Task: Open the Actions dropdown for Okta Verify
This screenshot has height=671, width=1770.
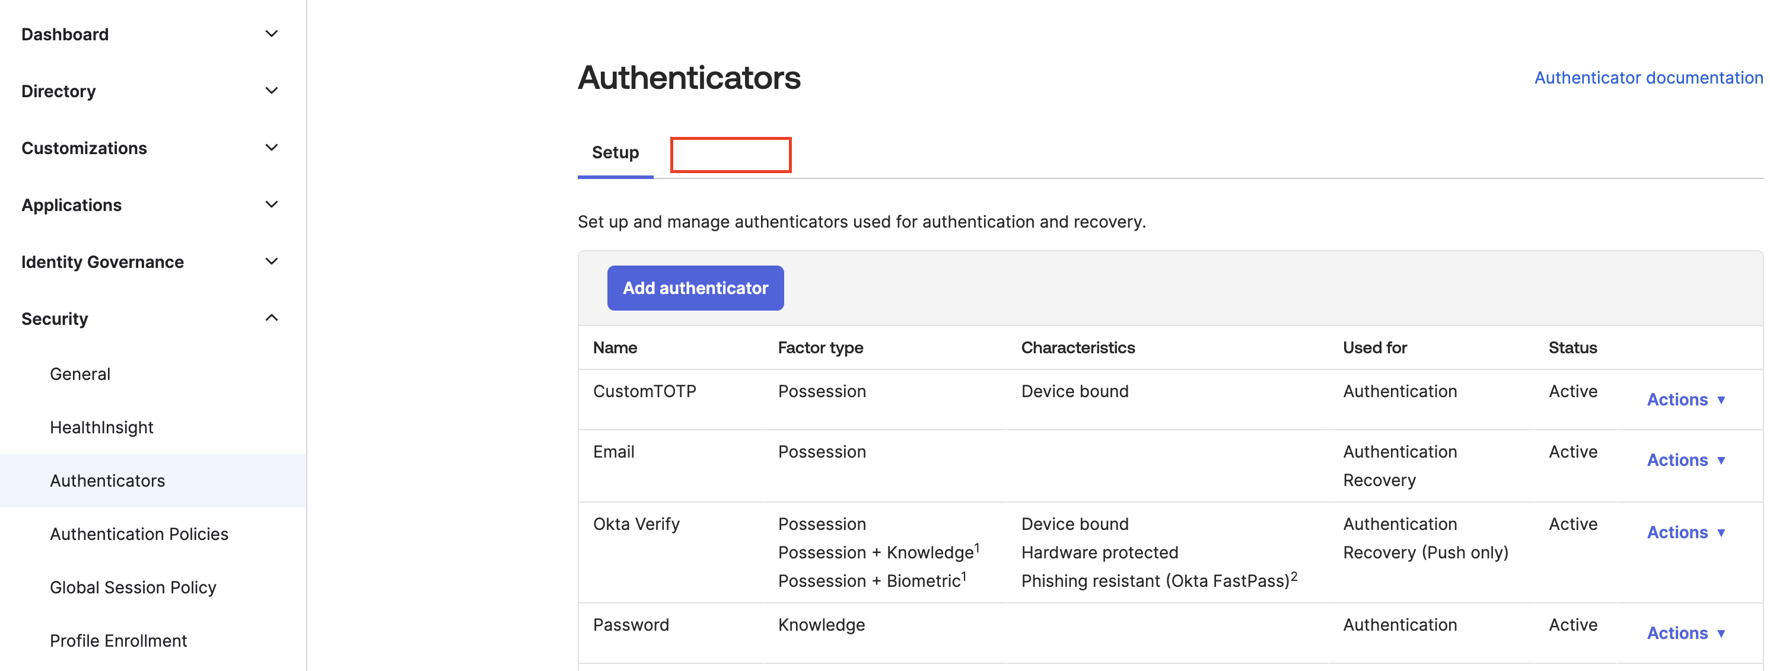Action: tap(1686, 532)
